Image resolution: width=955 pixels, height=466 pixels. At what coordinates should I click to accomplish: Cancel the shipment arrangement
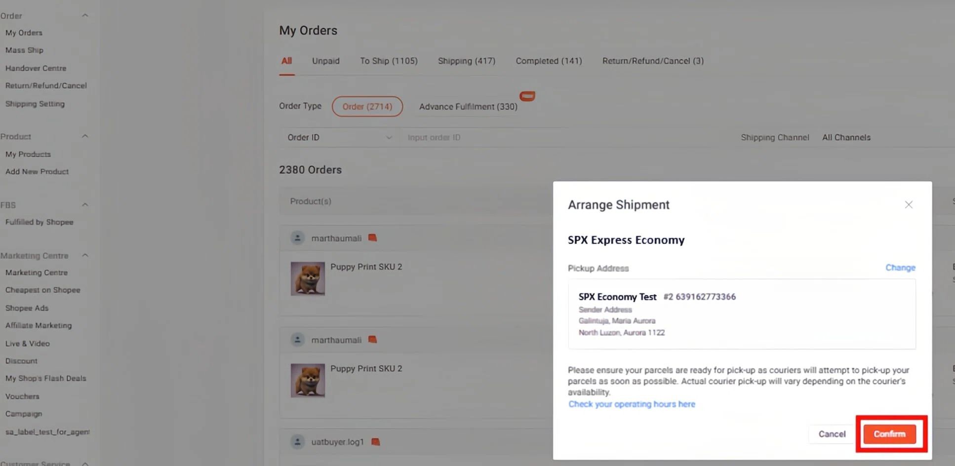tap(831, 434)
